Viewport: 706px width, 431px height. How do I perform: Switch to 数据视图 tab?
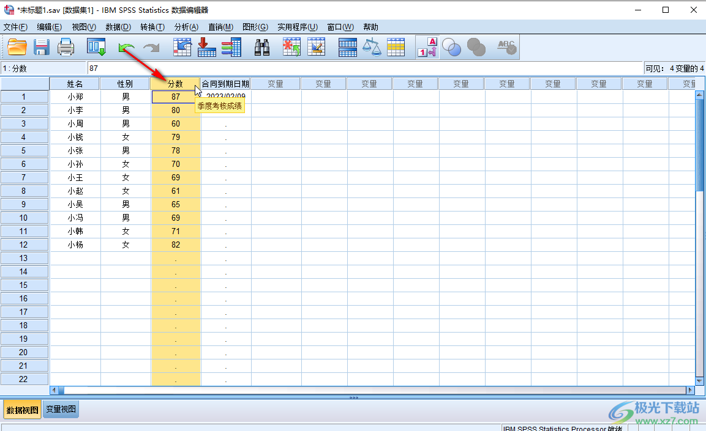tap(23, 410)
